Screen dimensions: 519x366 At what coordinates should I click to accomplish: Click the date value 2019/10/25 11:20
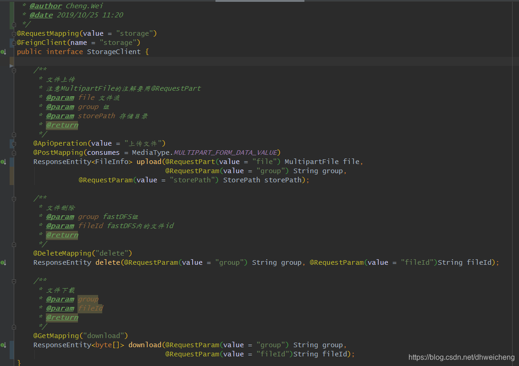pos(90,15)
